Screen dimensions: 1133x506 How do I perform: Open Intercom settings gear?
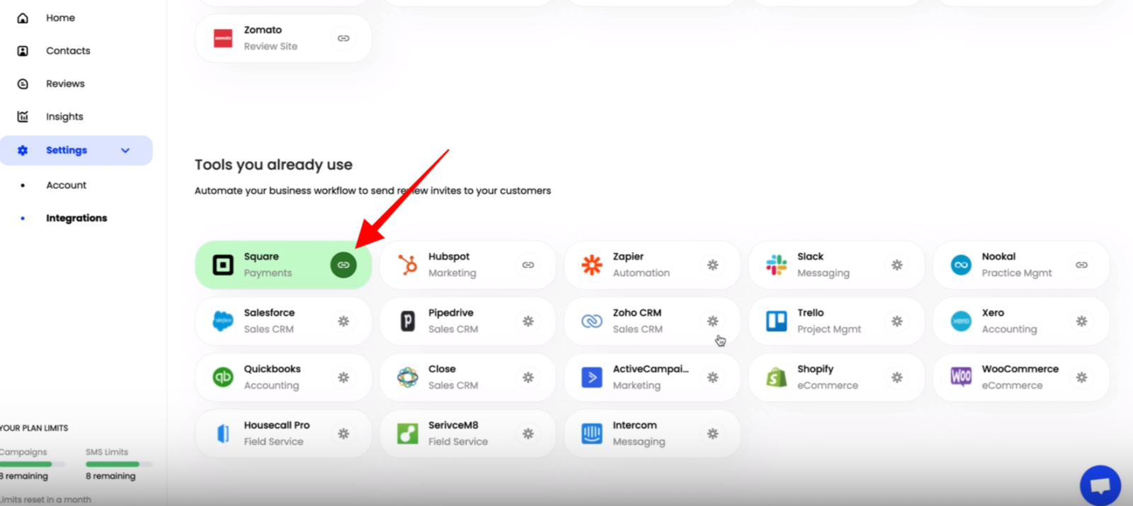(x=713, y=433)
